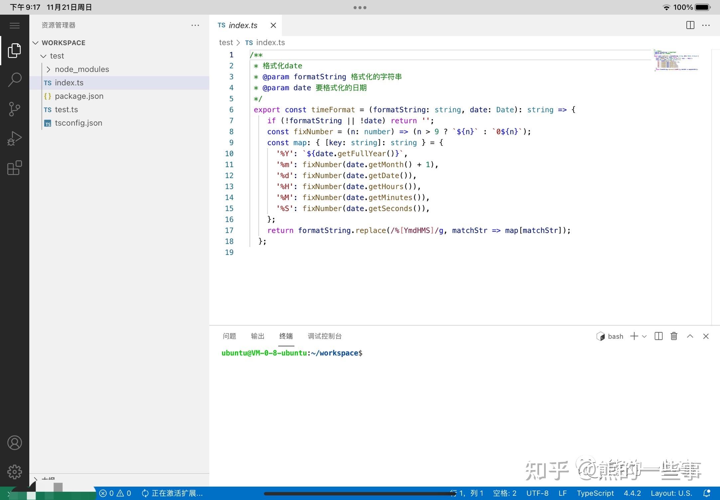Change the language mode TypeScript in status bar
Image resolution: width=720 pixels, height=500 pixels.
coord(595,493)
